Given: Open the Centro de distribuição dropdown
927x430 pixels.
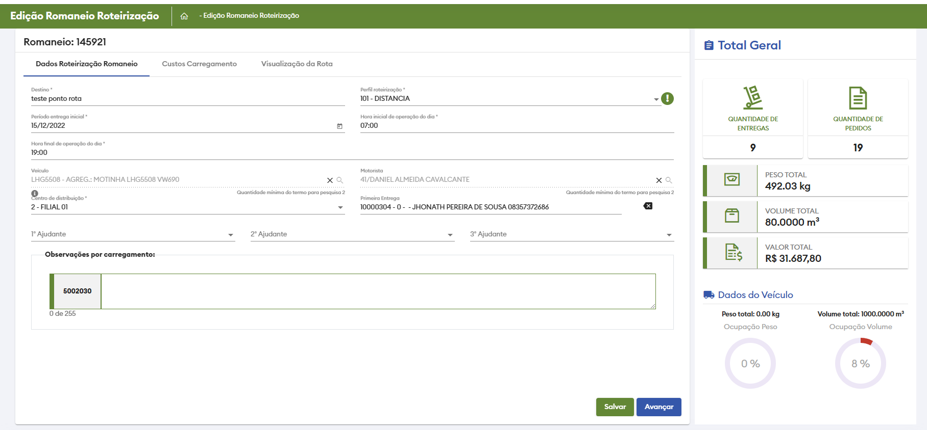Looking at the screenshot, I should point(340,207).
